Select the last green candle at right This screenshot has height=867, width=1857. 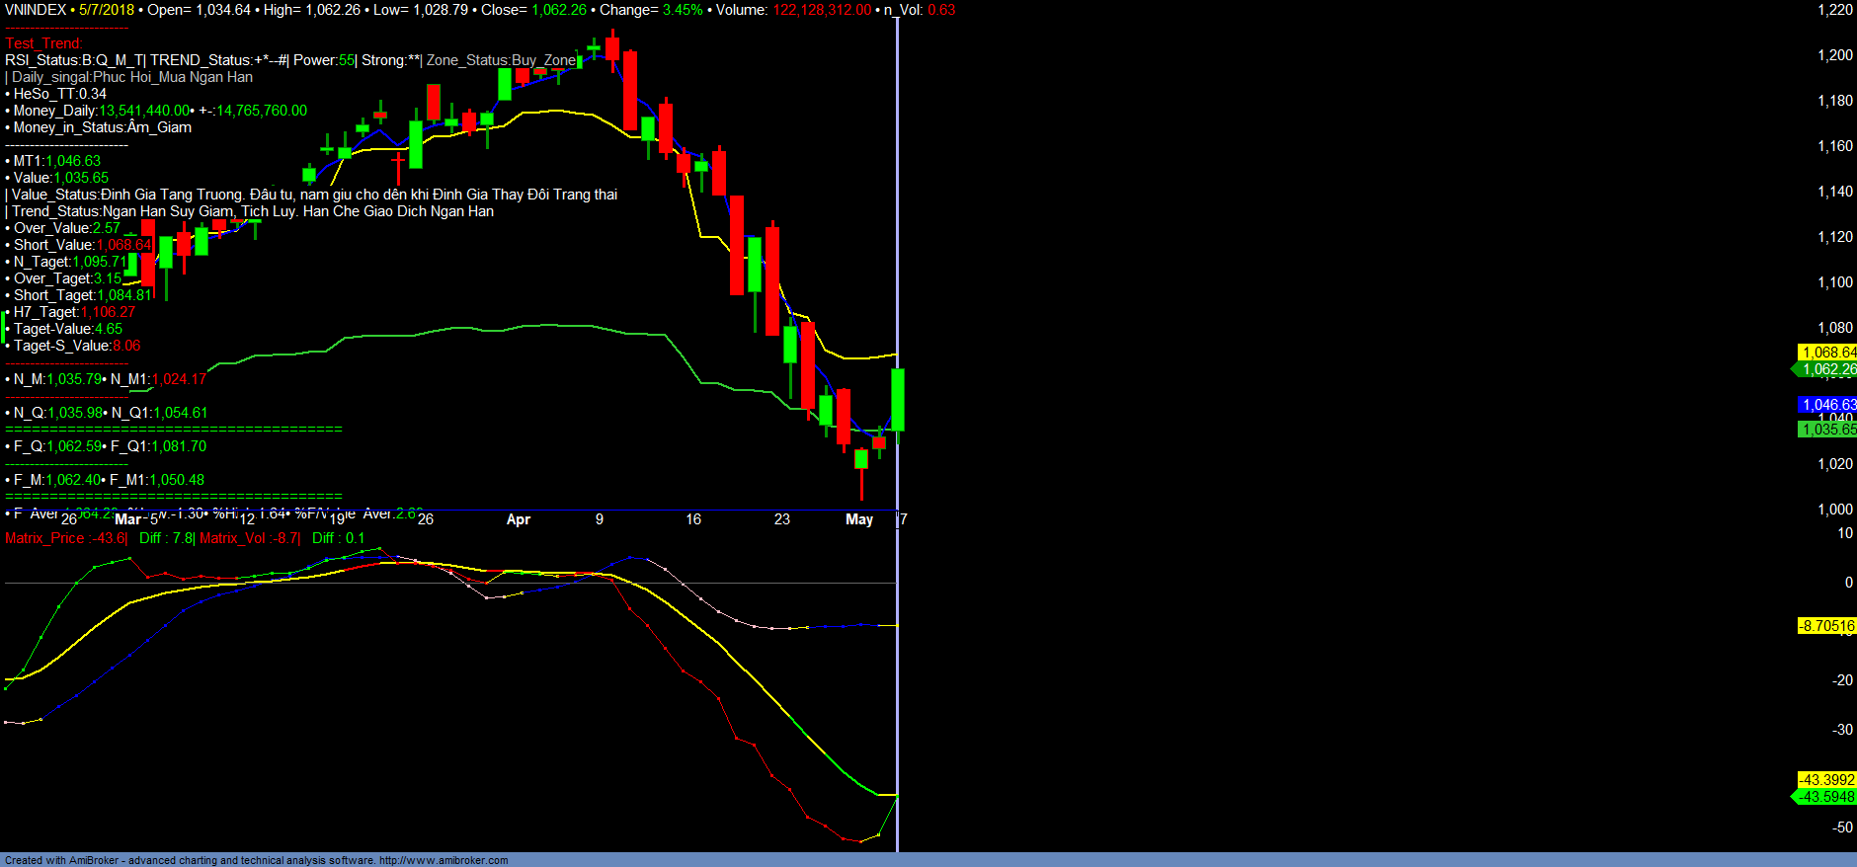898,400
